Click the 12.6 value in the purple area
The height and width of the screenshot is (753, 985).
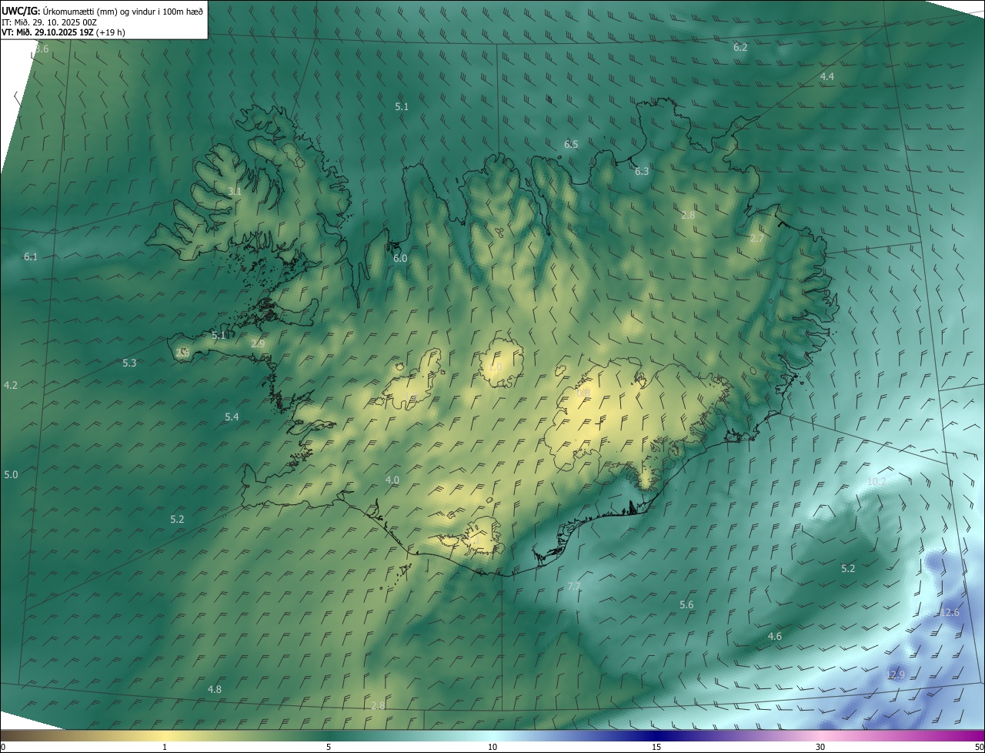coord(950,613)
